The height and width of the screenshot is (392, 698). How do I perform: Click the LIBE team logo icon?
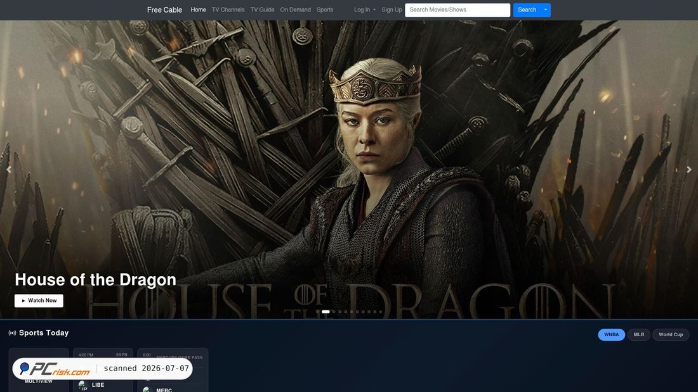pos(82,385)
